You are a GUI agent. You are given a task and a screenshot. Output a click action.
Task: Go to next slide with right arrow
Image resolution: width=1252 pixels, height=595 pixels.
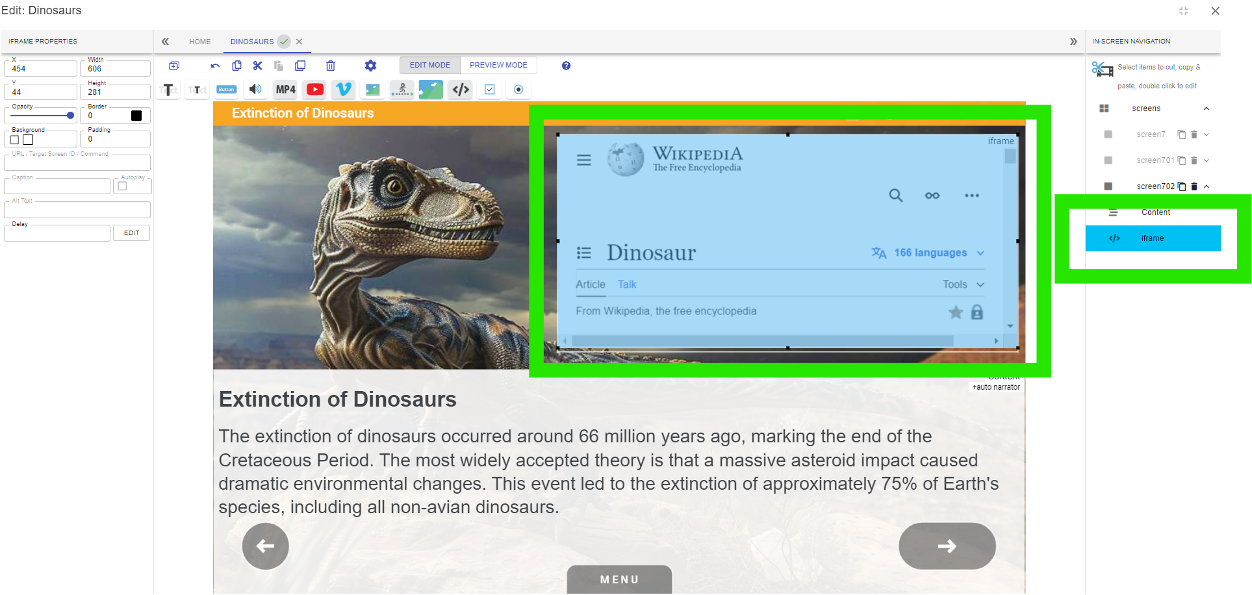(x=947, y=546)
